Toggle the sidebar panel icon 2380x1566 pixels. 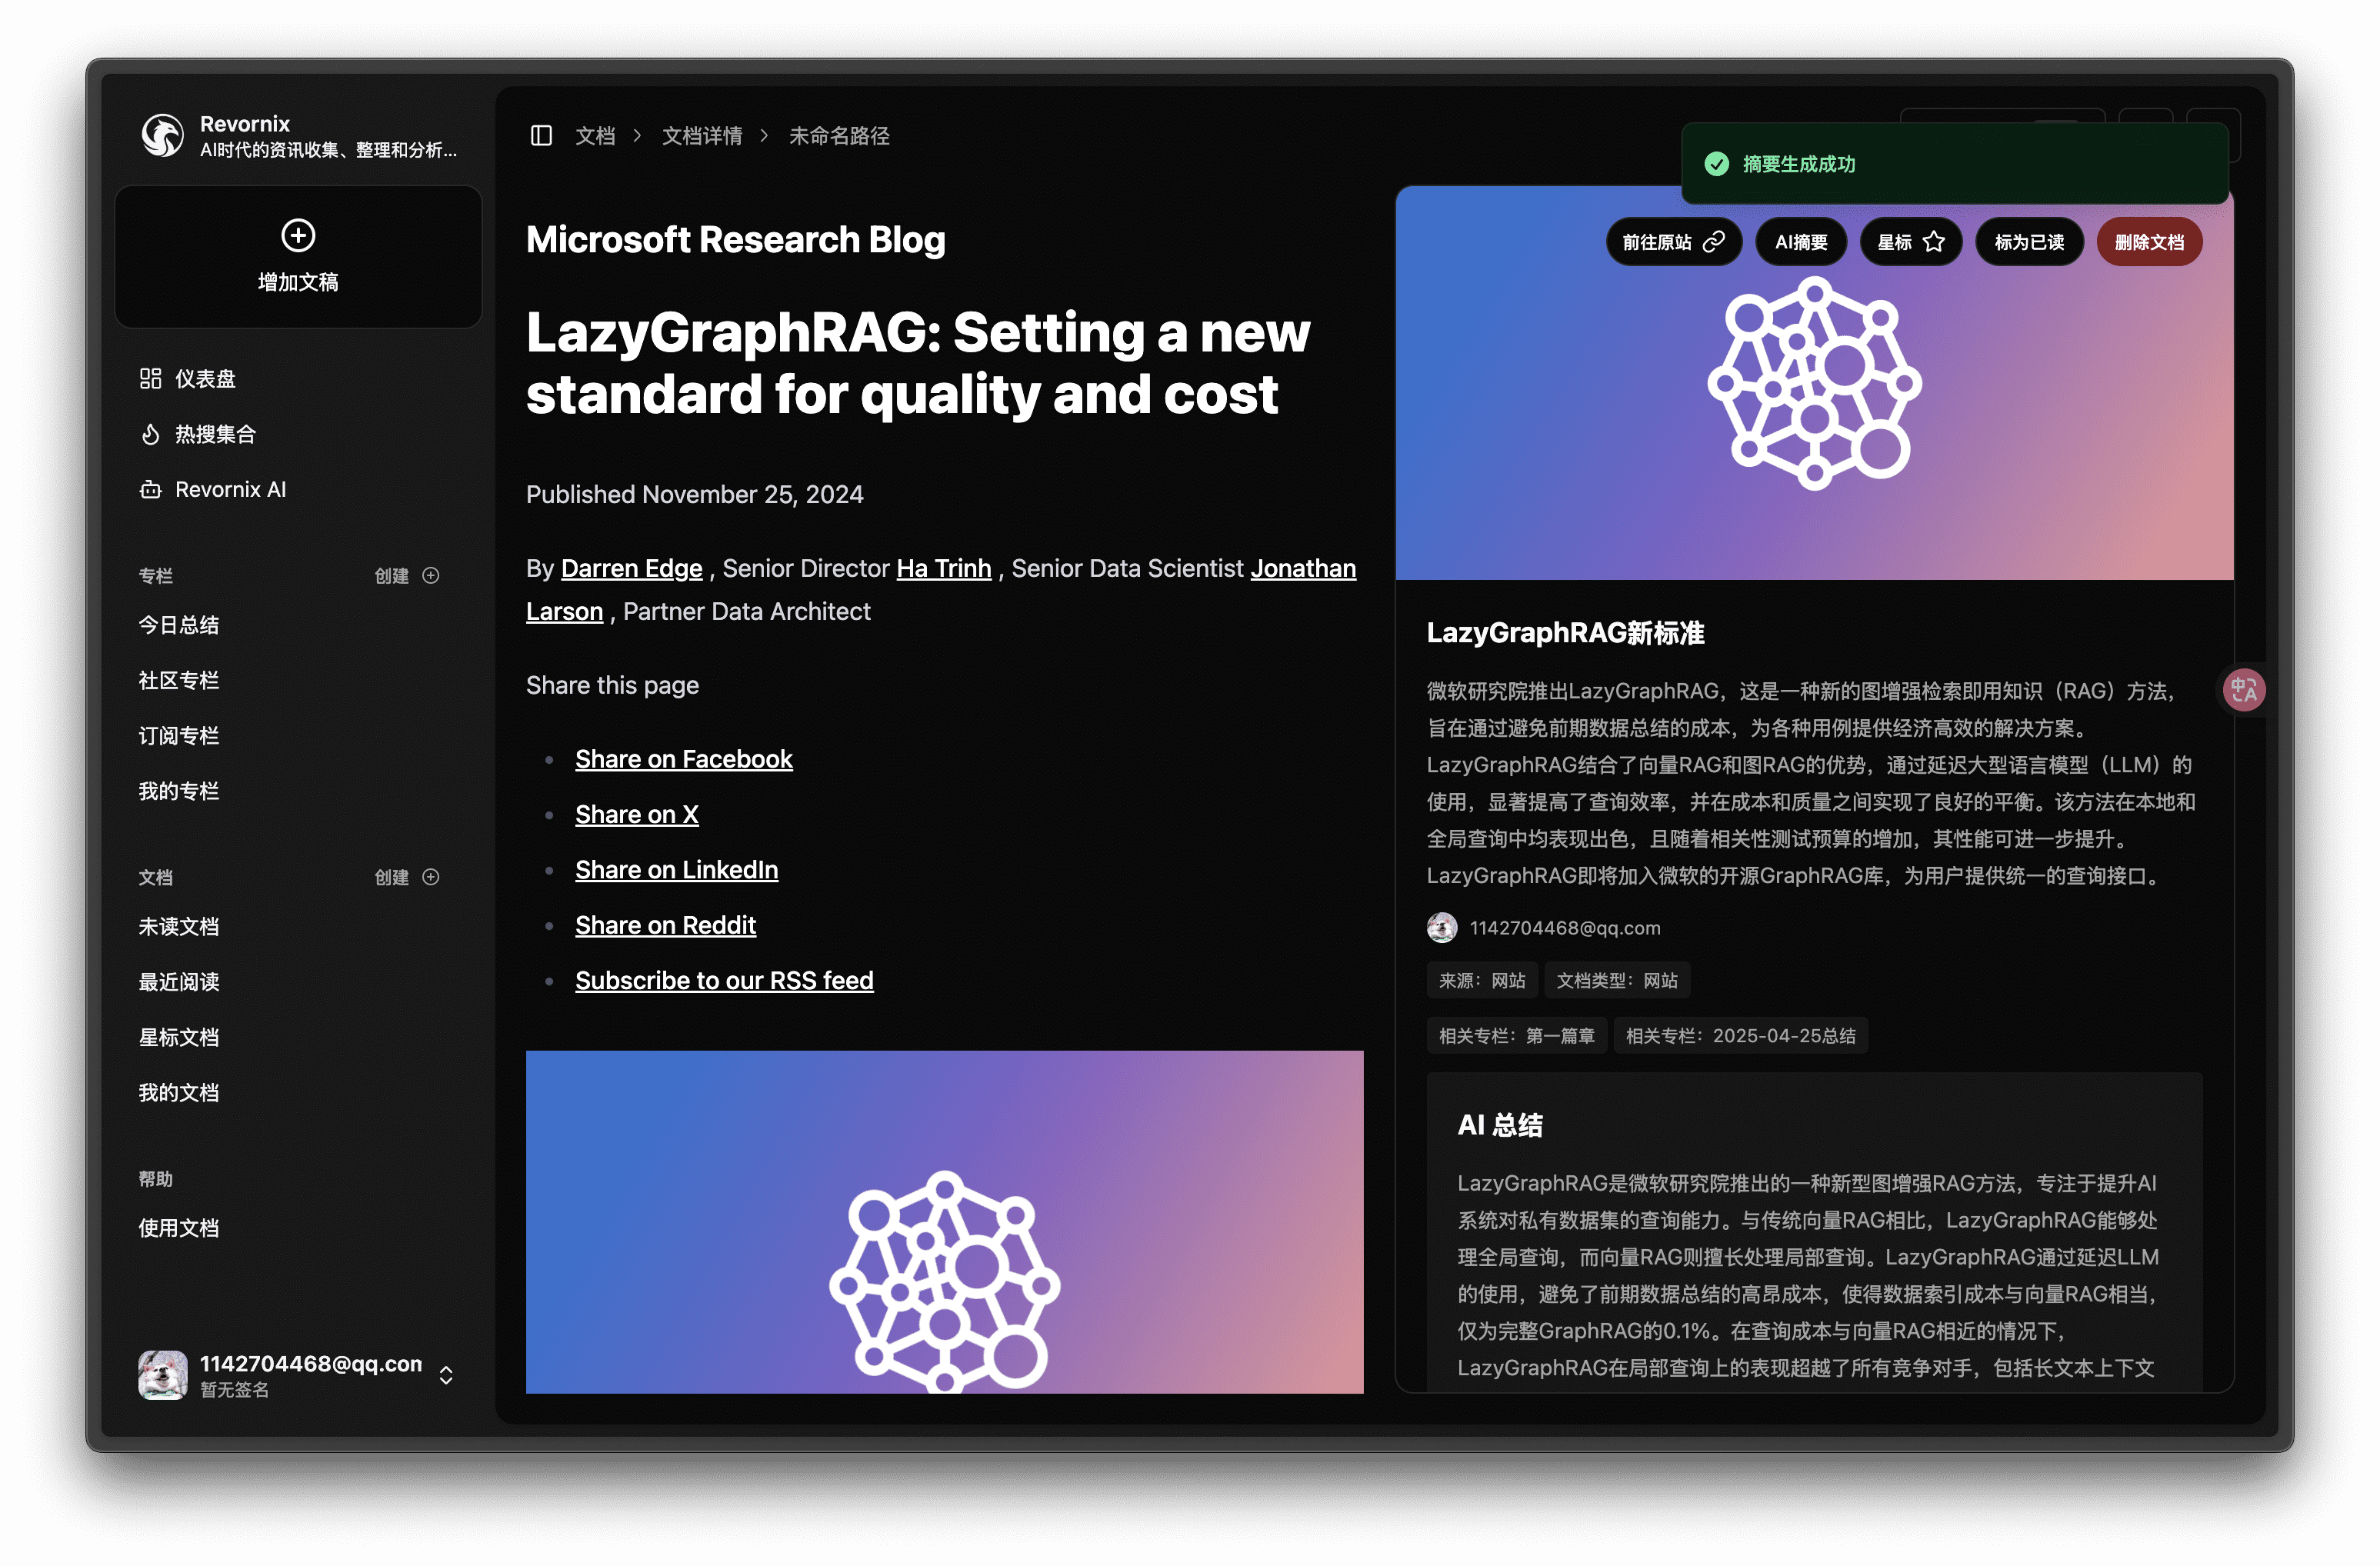(x=541, y=135)
